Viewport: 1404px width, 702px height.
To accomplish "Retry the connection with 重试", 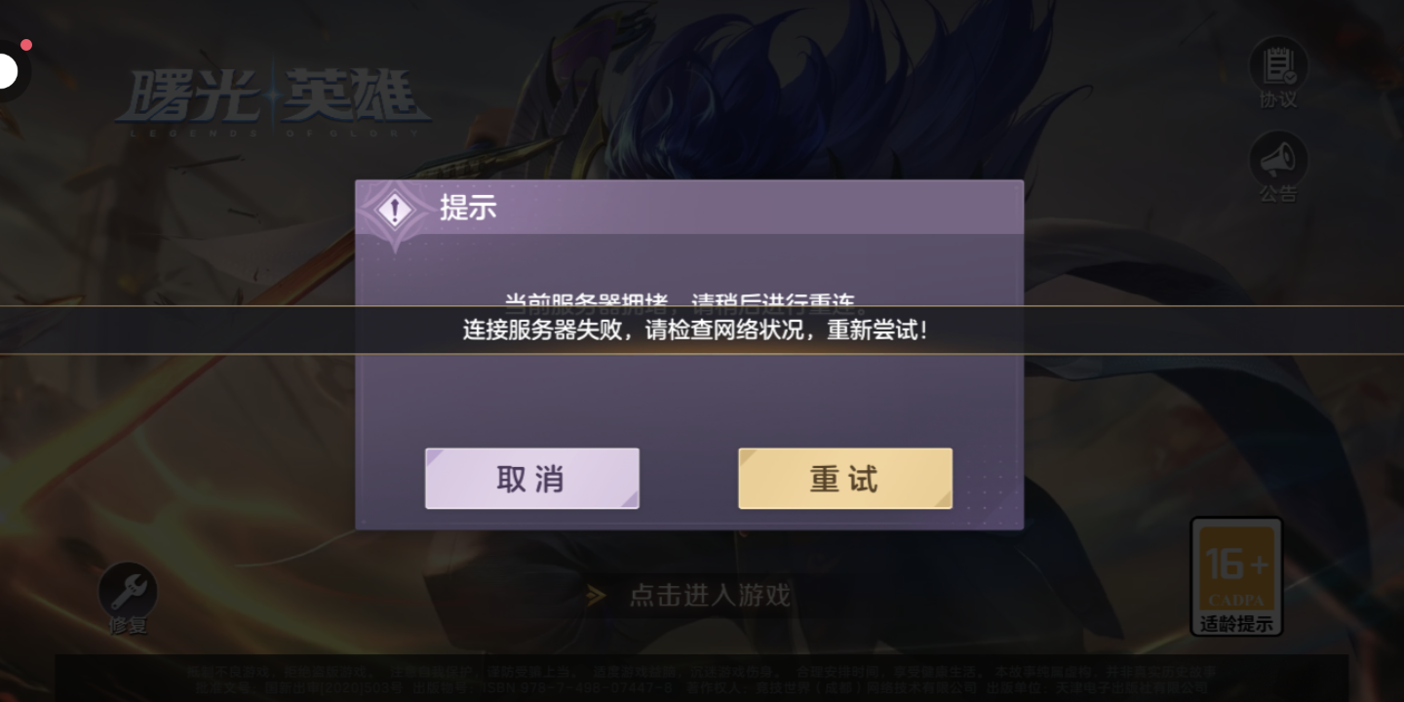I will click(x=845, y=479).
